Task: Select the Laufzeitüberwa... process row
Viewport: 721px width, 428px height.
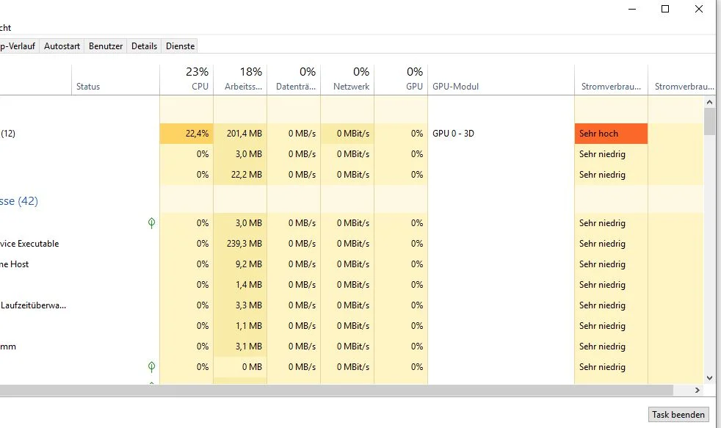Action: (x=352, y=305)
